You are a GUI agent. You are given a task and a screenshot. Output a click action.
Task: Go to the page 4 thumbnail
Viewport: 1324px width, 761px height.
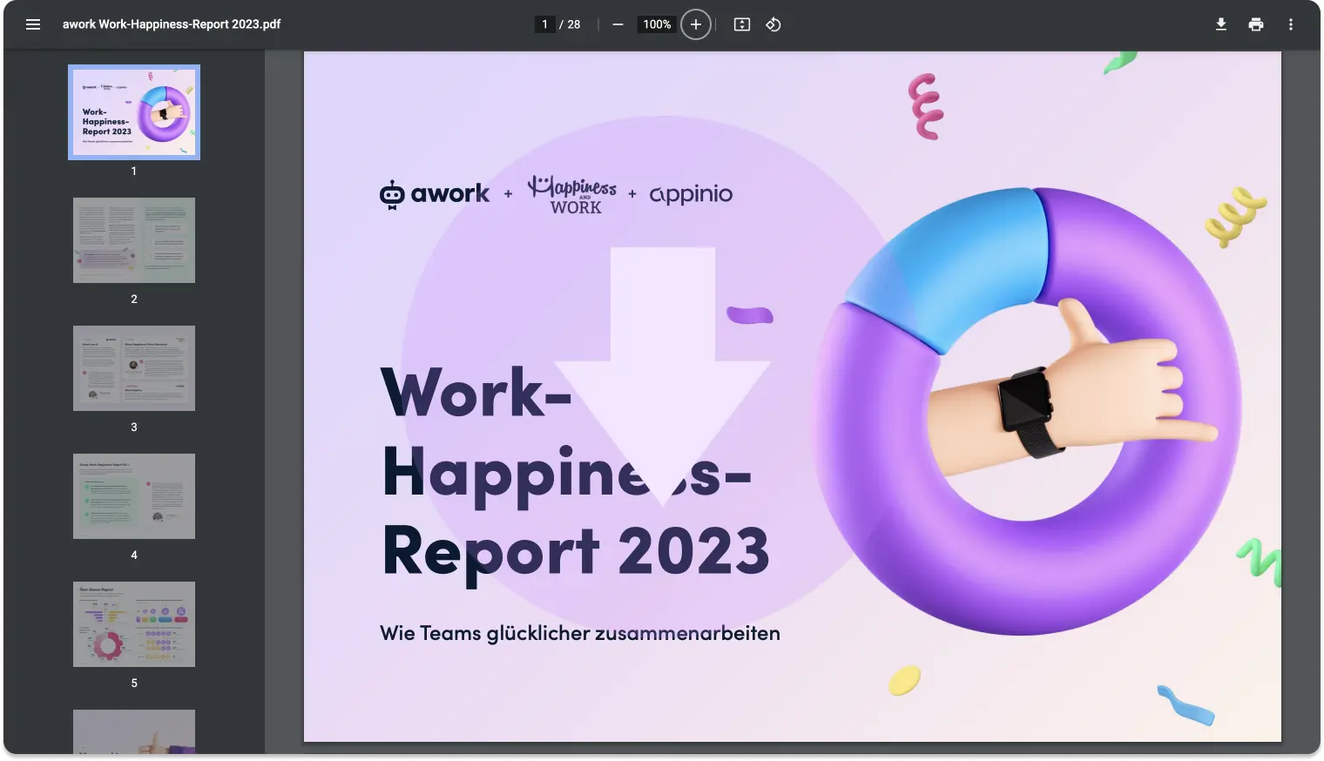[134, 496]
